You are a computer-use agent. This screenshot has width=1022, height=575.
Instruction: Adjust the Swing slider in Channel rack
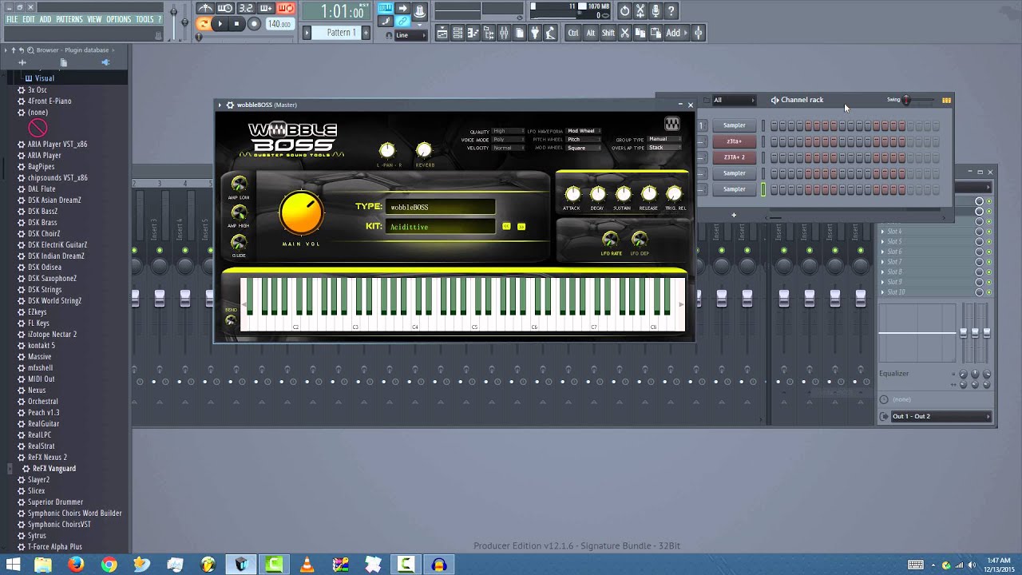[919, 100]
